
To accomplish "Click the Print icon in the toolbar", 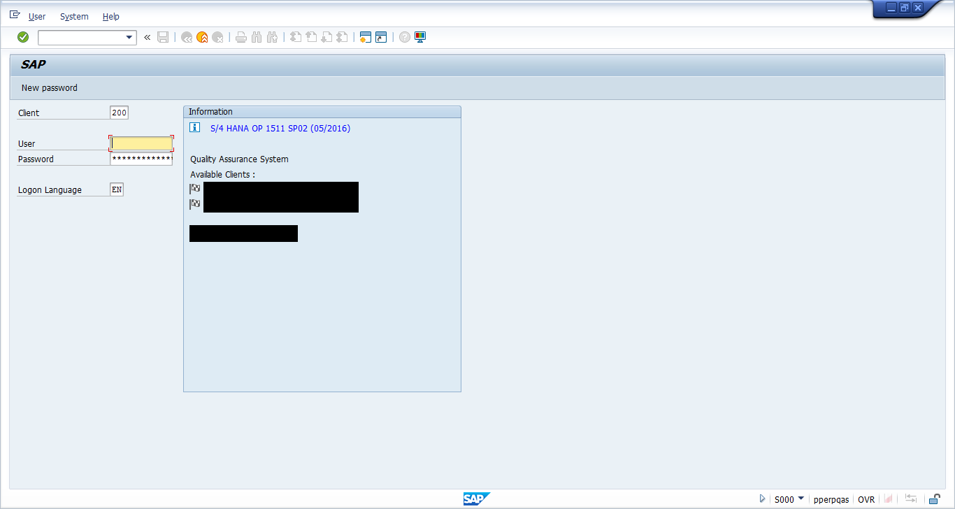I will point(240,37).
